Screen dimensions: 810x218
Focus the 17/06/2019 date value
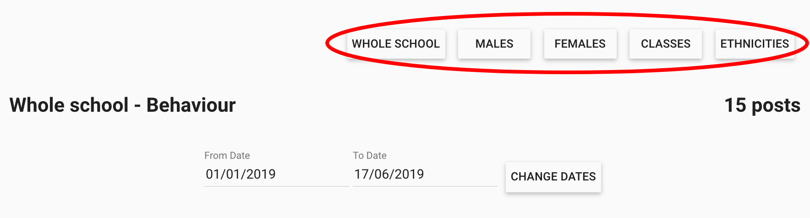(389, 174)
